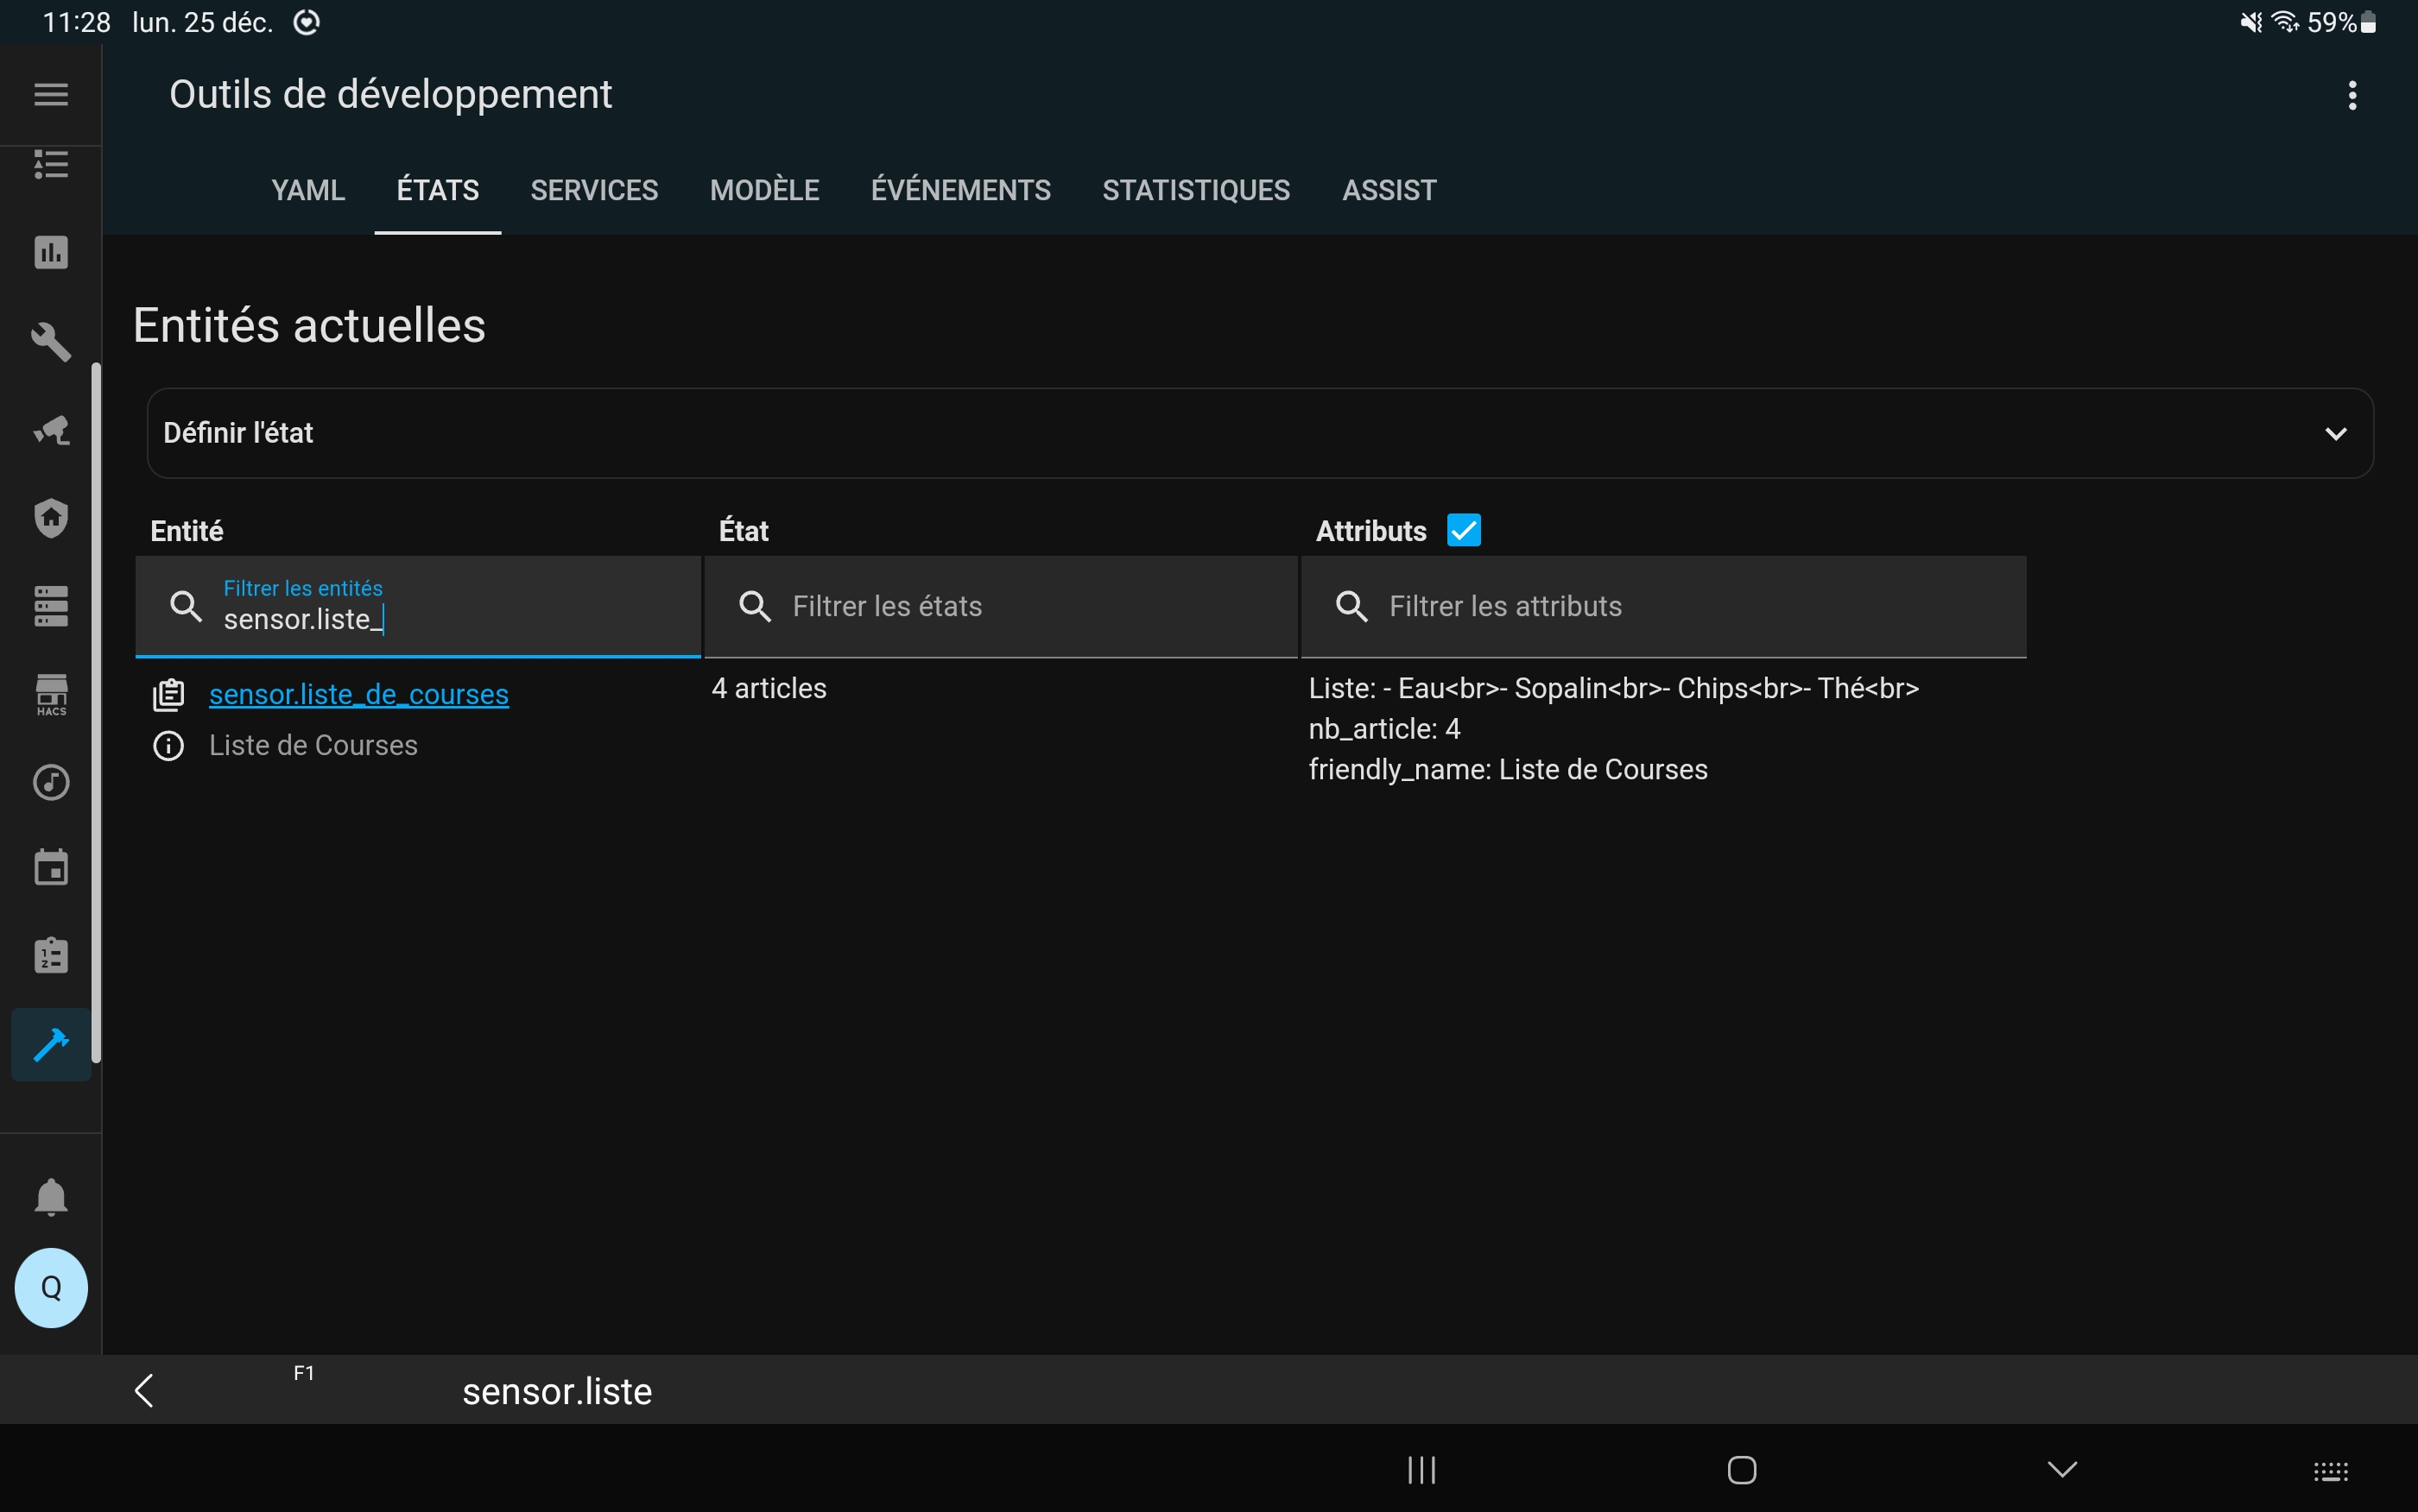Click the user profile avatar Q
Viewport: 2418px width, 1512px height.
51,1287
